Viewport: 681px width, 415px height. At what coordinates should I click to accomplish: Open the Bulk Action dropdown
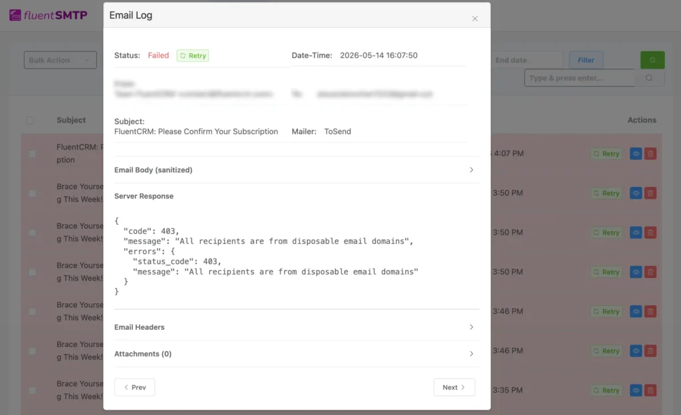(61, 61)
